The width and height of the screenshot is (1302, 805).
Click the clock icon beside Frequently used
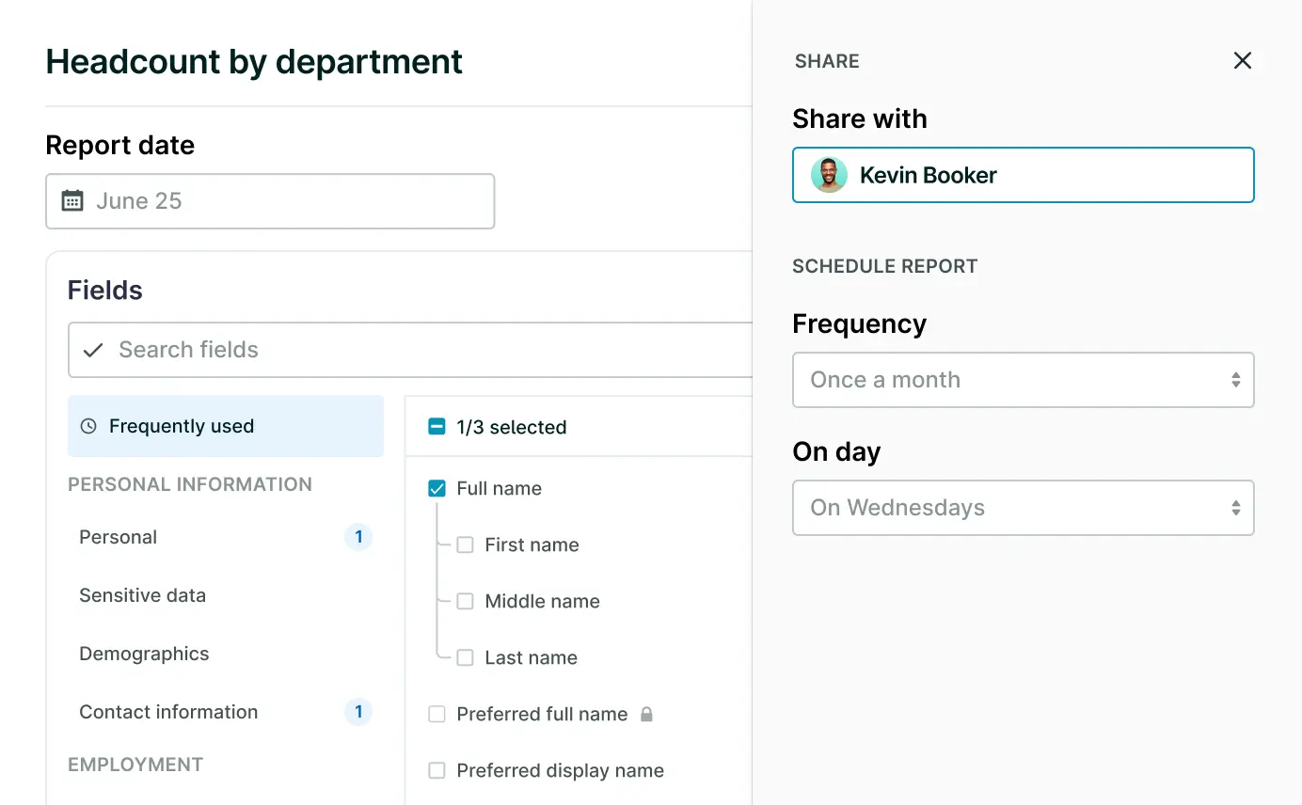[88, 426]
